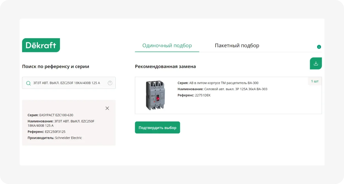Switch to the Одиночный подбор tab
344x184 pixels.
(167, 46)
